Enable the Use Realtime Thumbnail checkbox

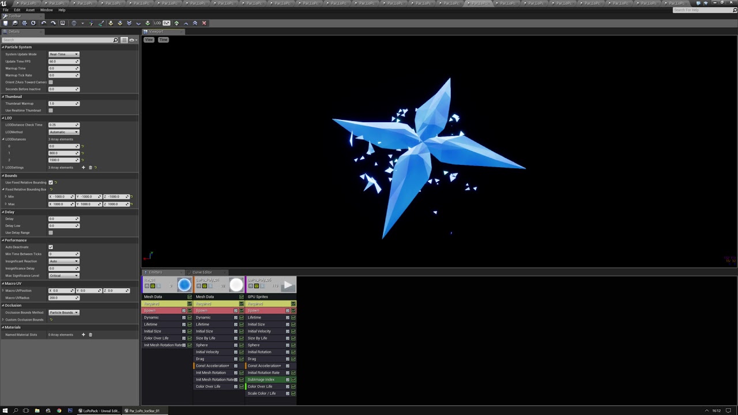coord(51,111)
